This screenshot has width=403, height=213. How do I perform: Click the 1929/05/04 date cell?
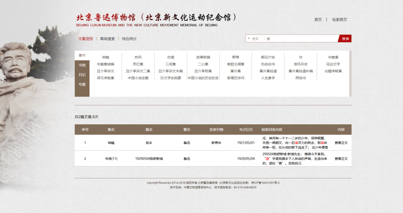[246, 159]
